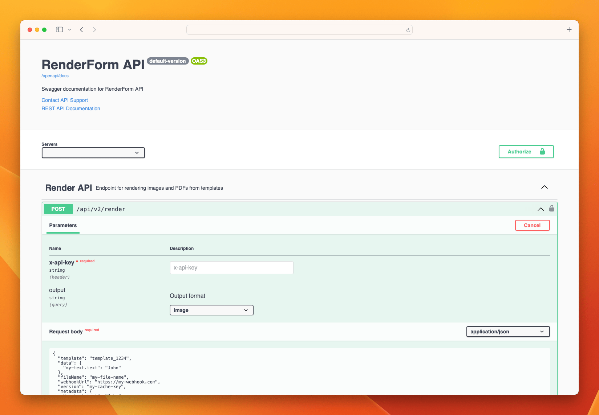Open the /openapi/docs link
599x415 pixels.
click(55, 76)
